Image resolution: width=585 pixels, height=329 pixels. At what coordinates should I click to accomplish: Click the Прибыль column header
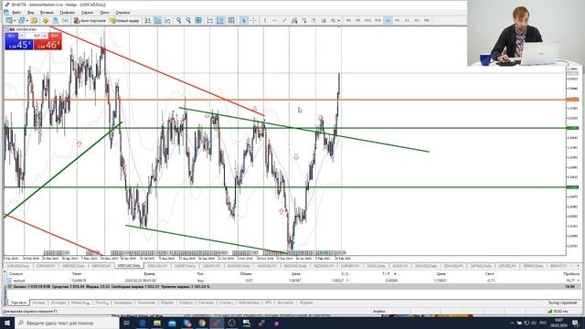[571, 274]
